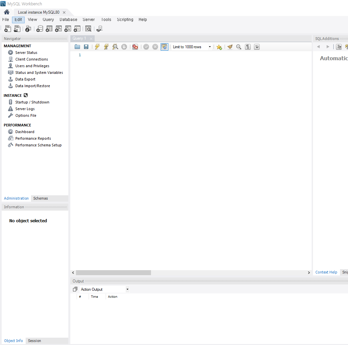Open Server Status

pos(26,53)
